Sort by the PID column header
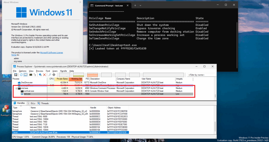 click(86, 79)
